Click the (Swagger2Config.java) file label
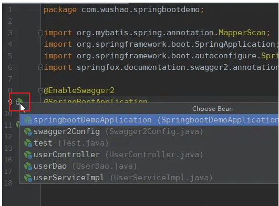Screen dimensions: 279x206 154,132
